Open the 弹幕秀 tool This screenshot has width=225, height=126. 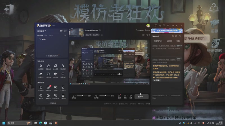(41, 96)
